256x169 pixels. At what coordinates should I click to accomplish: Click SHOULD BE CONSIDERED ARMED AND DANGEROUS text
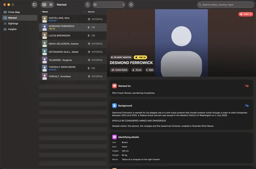tap(139, 121)
